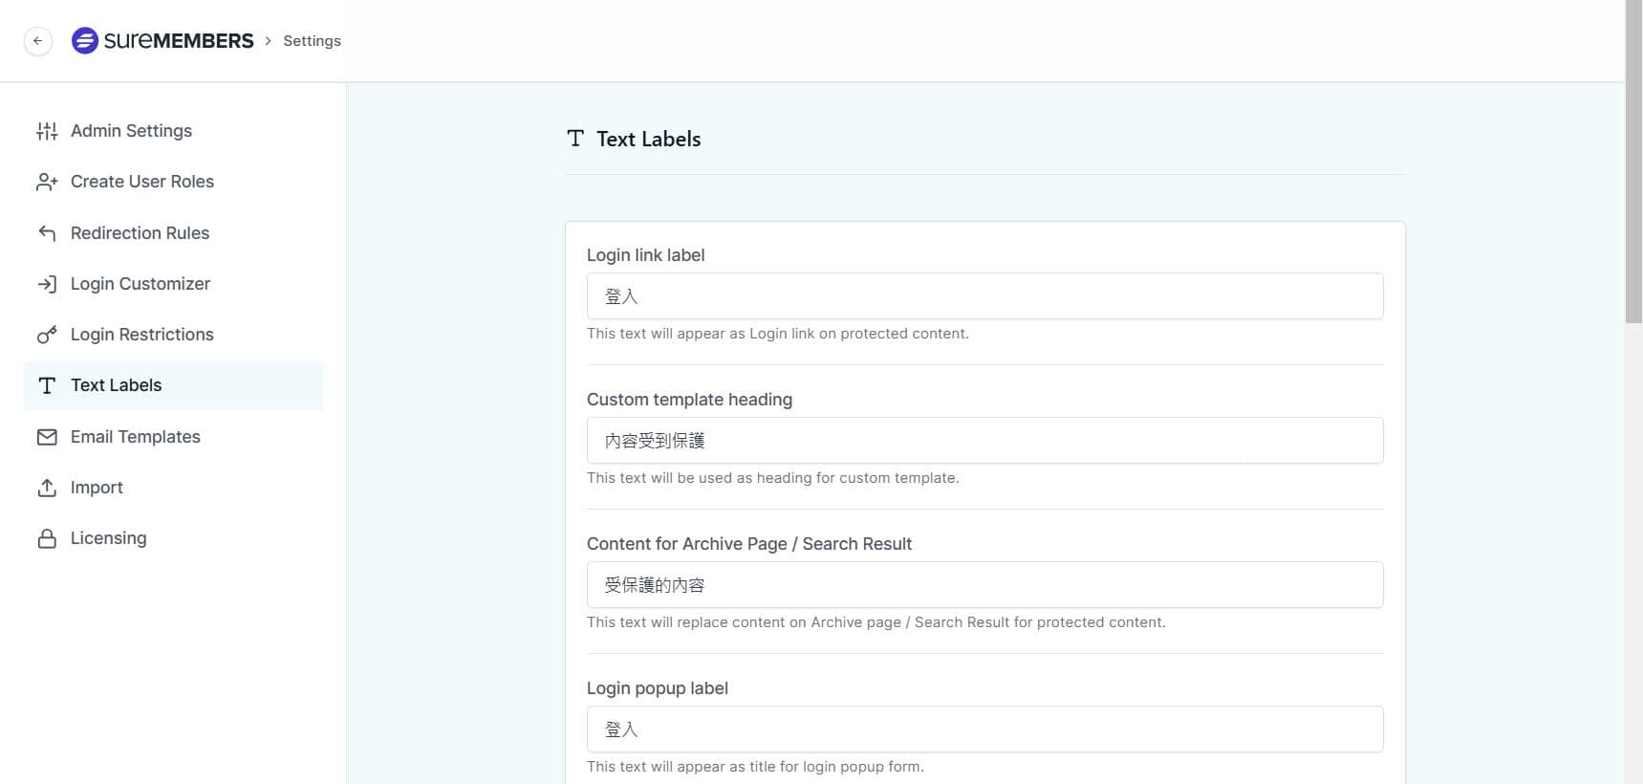This screenshot has width=1643, height=784.
Task: Click the 'title for login popup form' hint
Action: pyautogui.click(x=755, y=767)
